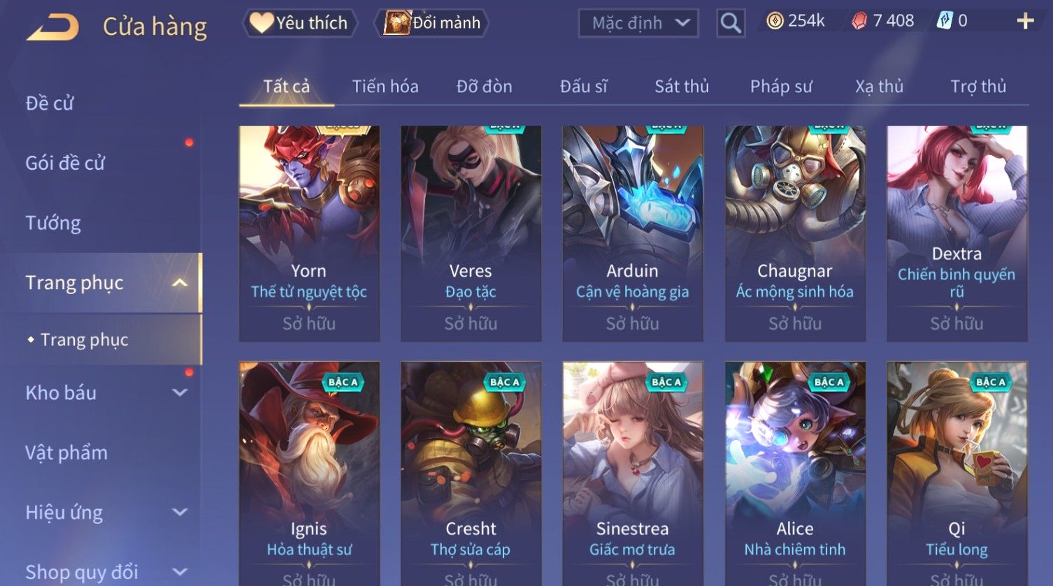Collapse the Trang phục sidebar section
This screenshot has height=586, width=1053.
coord(180,283)
